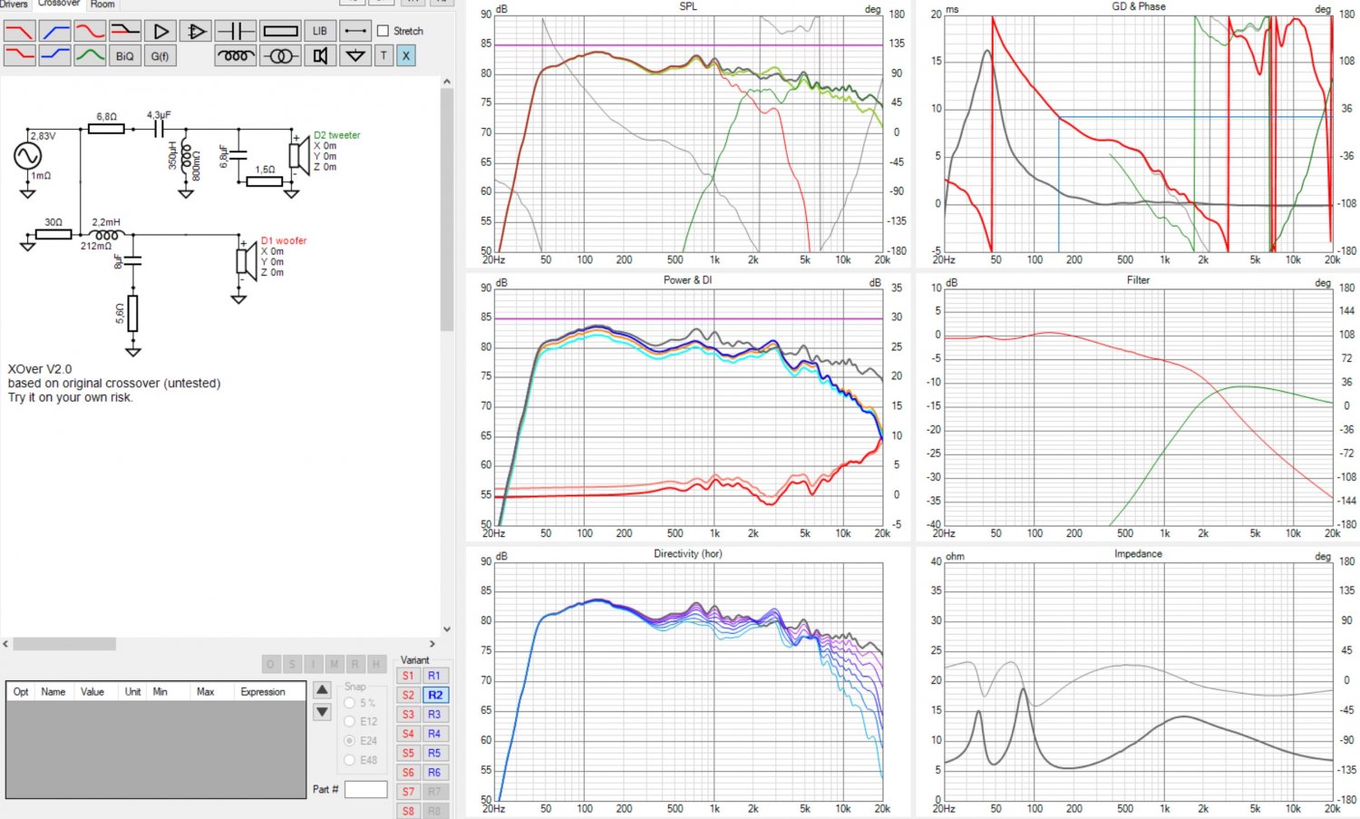Click the Name column header
The width and height of the screenshot is (1360, 819).
53,692
